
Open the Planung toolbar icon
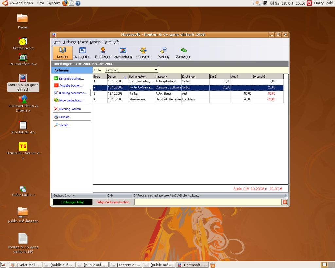[164, 53]
